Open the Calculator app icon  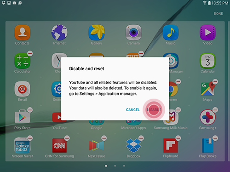point(23,61)
